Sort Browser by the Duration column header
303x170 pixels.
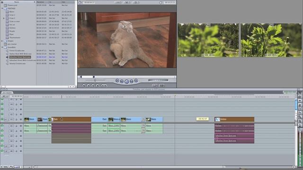click(42, 2)
